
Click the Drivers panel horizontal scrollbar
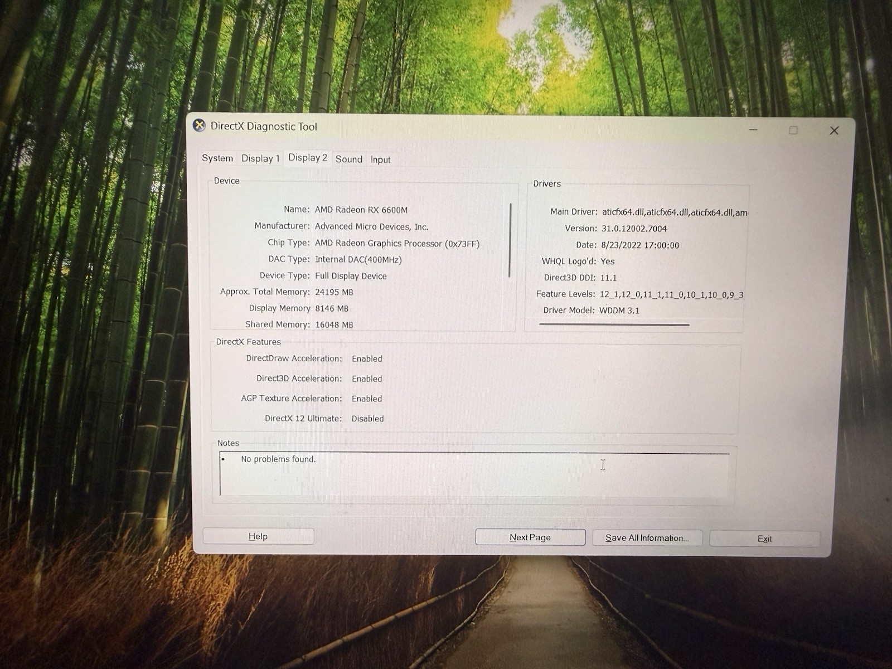[614, 324]
